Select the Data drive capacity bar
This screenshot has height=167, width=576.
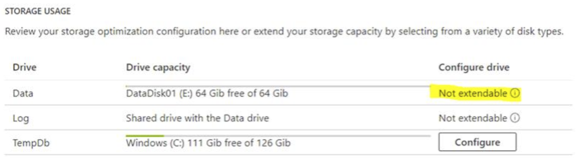(x=278, y=86)
